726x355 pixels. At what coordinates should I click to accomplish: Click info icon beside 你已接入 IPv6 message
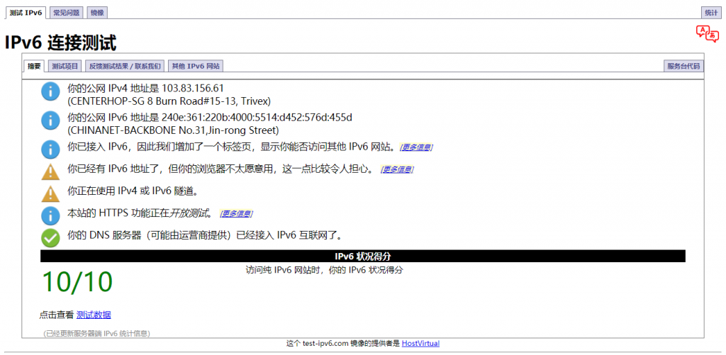pos(50,149)
